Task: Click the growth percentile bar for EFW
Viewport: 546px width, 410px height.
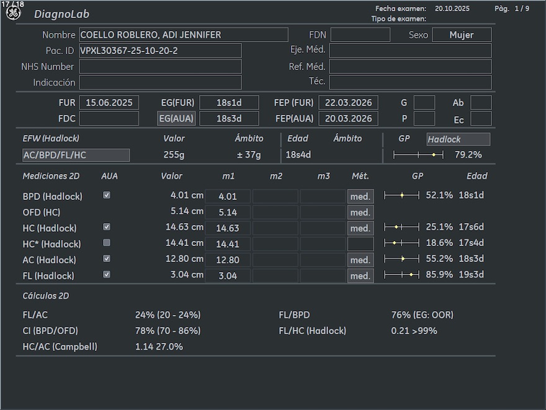Action: [x=418, y=155]
